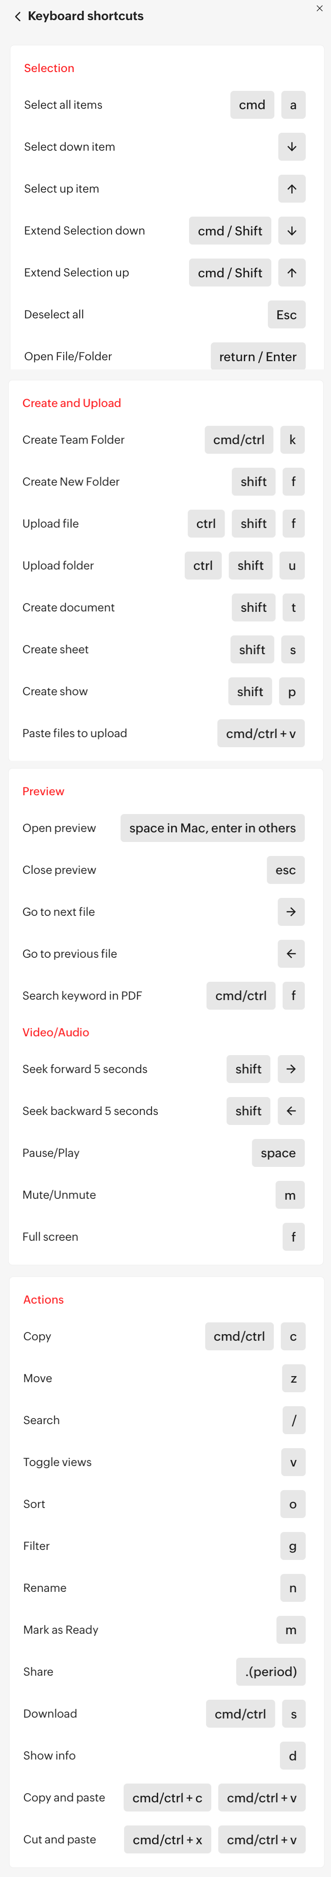The height and width of the screenshot is (1877, 331).
Task: Click the return / Enter key badge
Action: coord(258,356)
